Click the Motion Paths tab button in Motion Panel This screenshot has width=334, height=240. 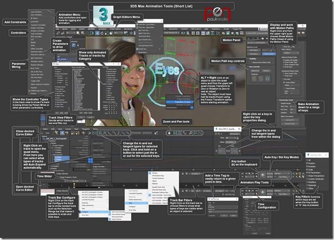click(x=269, y=54)
